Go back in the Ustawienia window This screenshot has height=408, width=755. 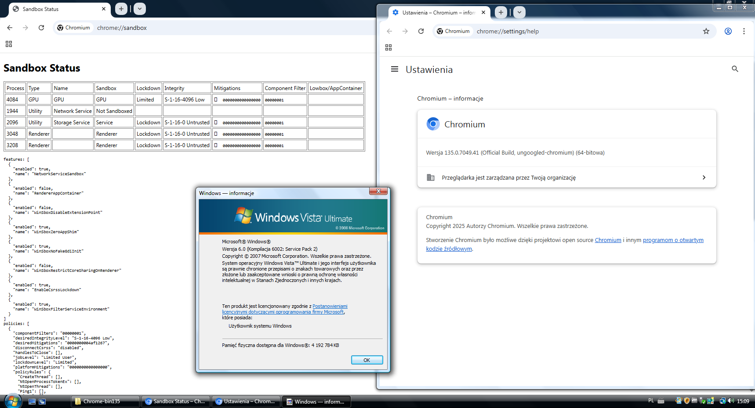click(x=389, y=31)
